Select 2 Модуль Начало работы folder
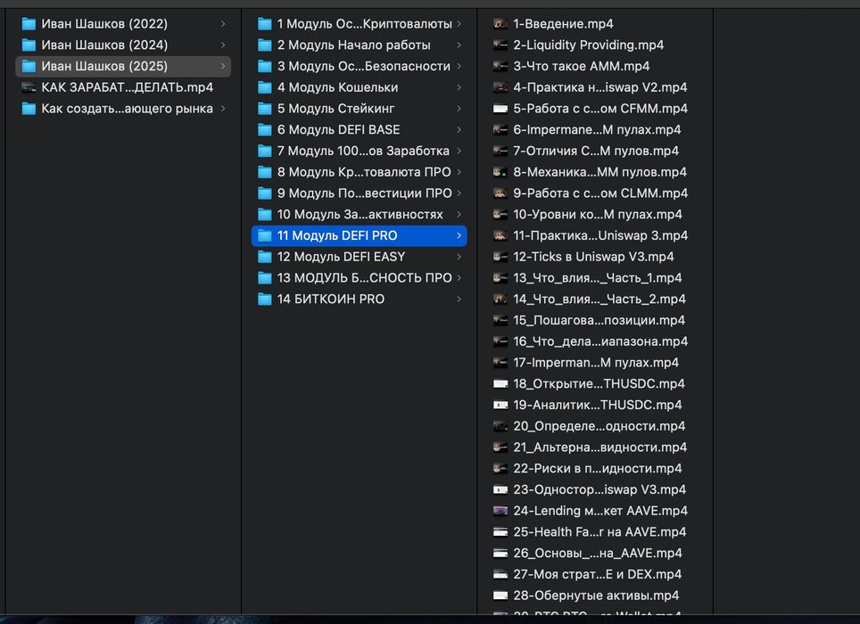Screen dimensions: 860x624 pos(360,45)
